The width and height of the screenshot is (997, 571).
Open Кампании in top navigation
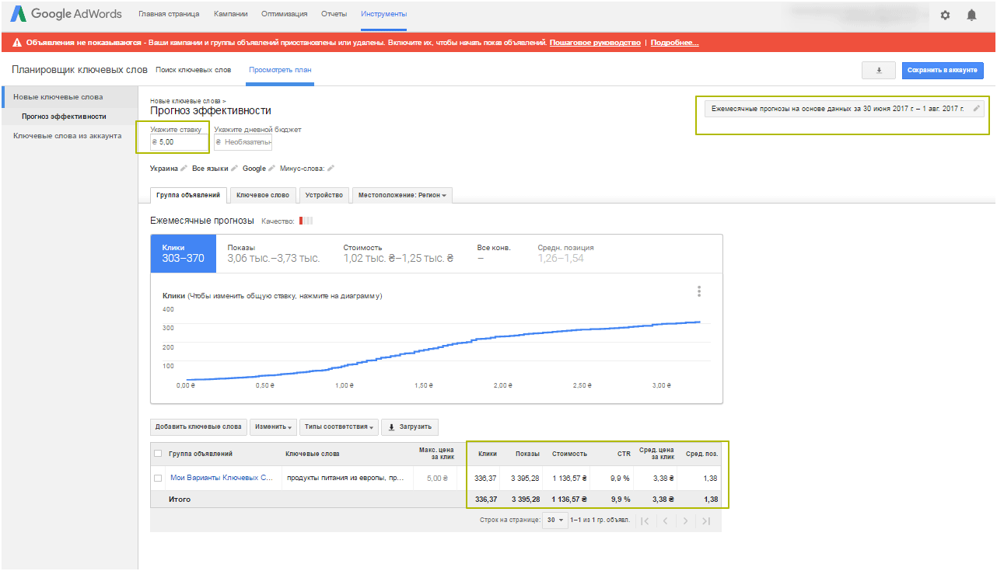point(230,14)
